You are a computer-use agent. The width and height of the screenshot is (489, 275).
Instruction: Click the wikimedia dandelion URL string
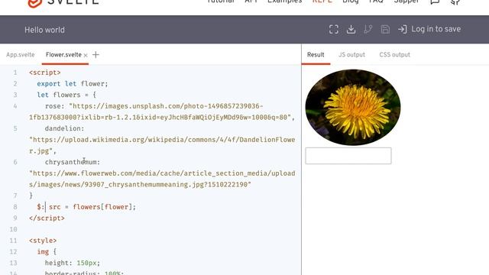click(162, 145)
